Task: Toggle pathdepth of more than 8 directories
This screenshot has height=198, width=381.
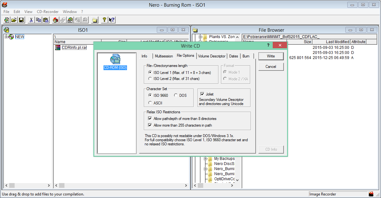Action: coord(150,119)
